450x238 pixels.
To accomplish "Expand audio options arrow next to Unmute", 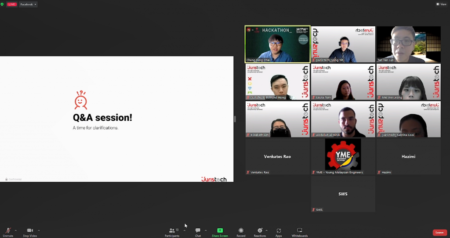I will tap(16, 230).
